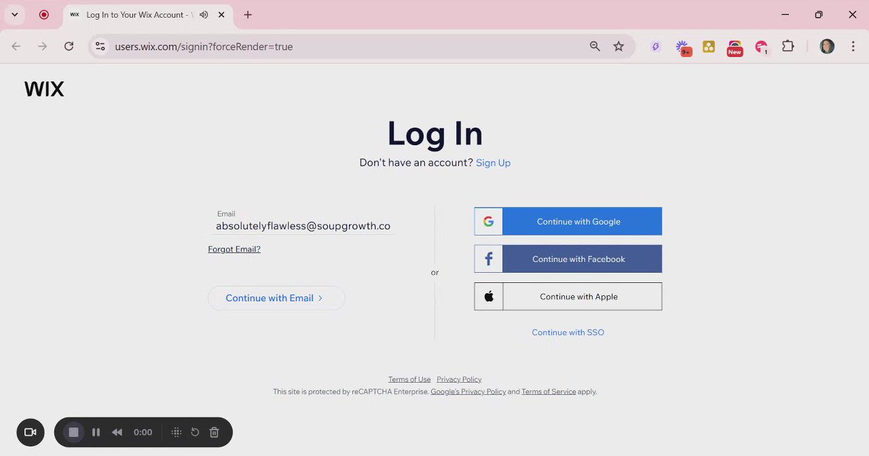Open the red extension with 1 badge

pyautogui.click(x=761, y=47)
